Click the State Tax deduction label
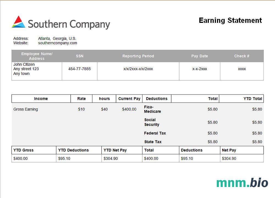This screenshot has width=275, height=198. (x=153, y=142)
